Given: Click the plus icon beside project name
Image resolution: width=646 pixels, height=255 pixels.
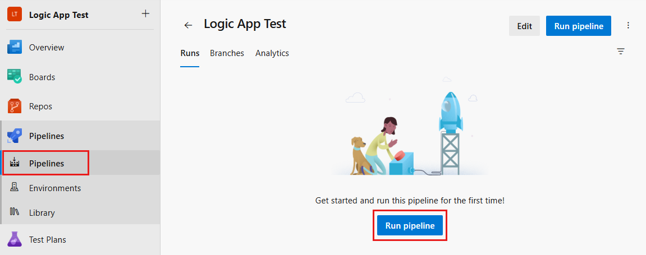Looking at the screenshot, I should (x=145, y=14).
